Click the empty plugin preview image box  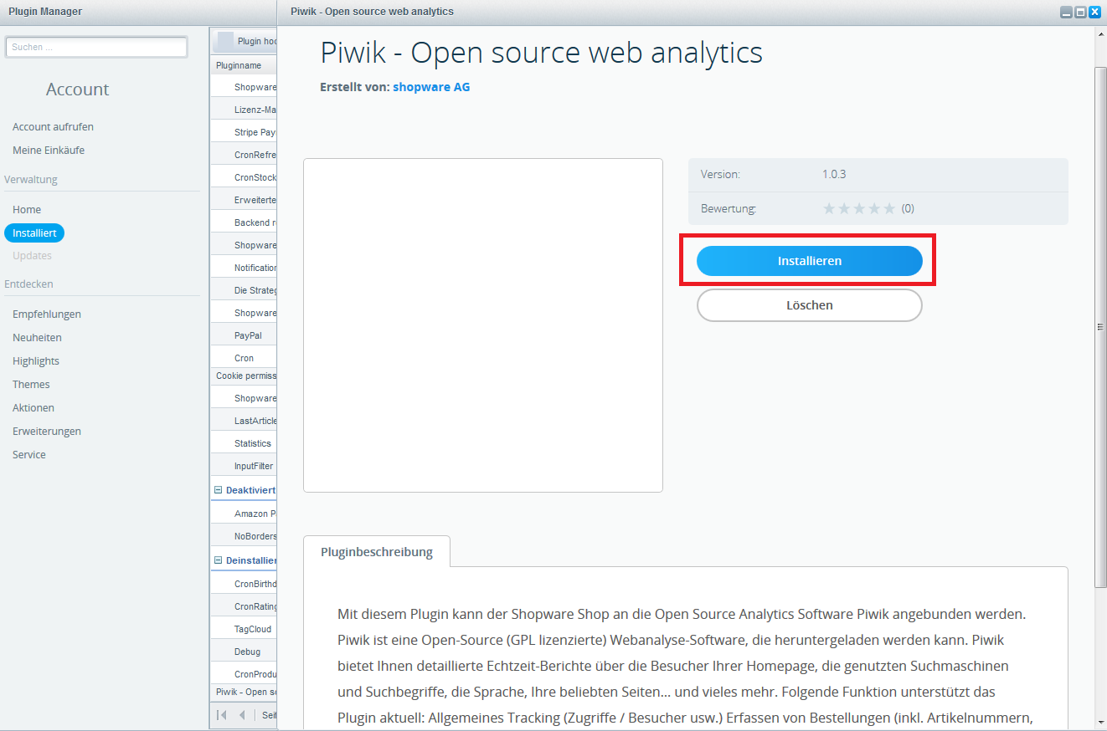[483, 325]
